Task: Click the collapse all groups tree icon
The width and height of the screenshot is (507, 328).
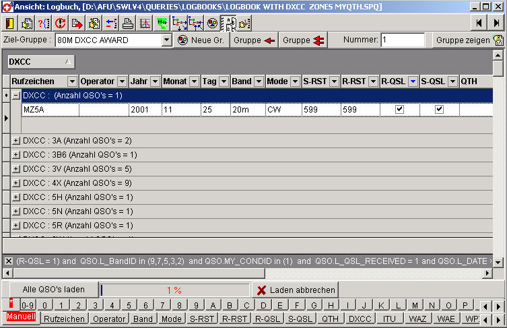Action: point(196,24)
